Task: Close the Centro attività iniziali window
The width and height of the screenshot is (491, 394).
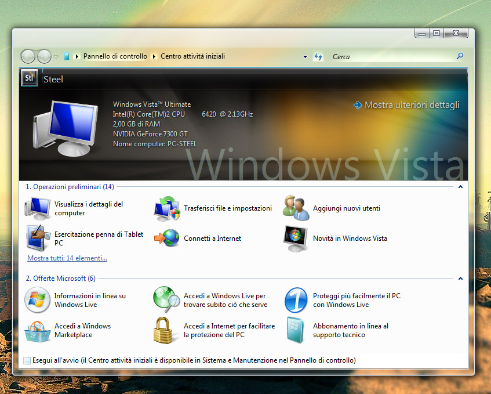Action: click(456, 33)
